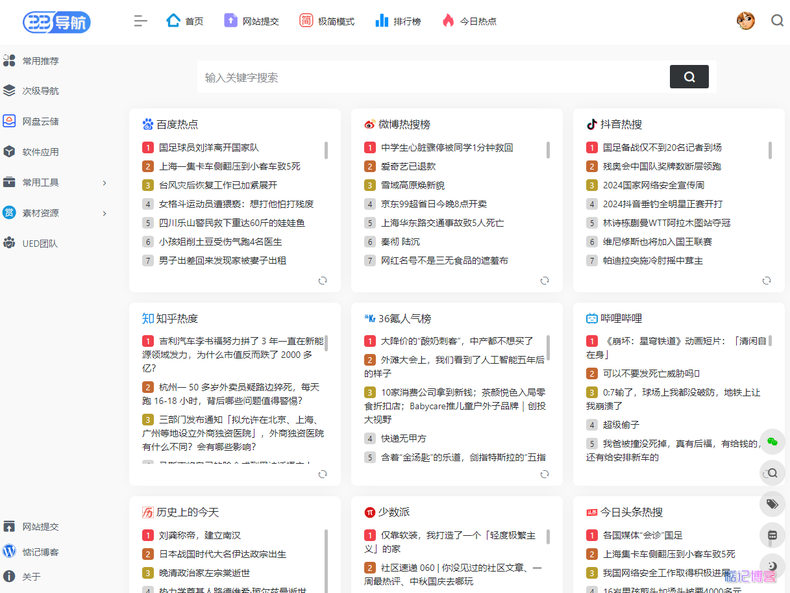Click the 百度热点 list scrollbar

click(x=326, y=150)
